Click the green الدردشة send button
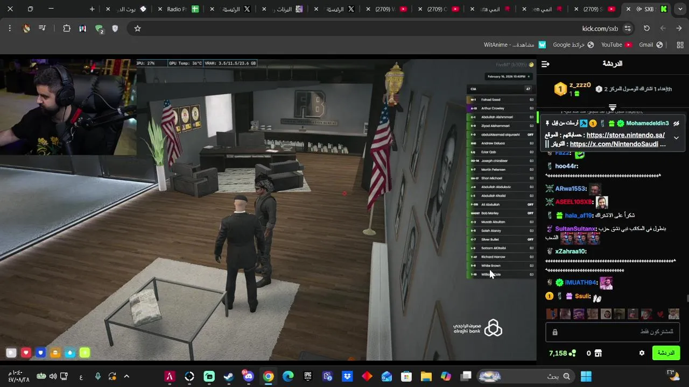 click(666, 353)
